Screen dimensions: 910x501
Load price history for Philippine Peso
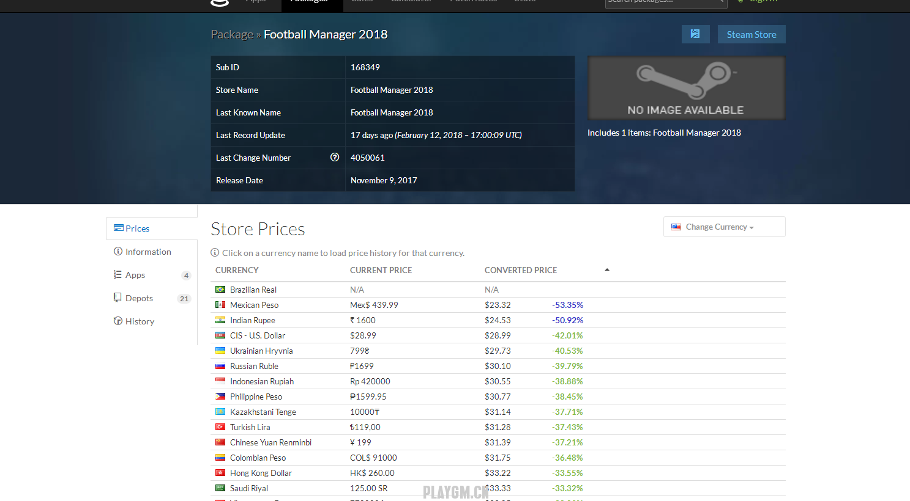(x=256, y=397)
